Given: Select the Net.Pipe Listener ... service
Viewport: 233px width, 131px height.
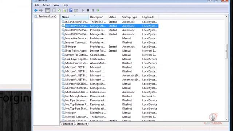Looking at the screenshot, I should click(x=110, y=100).
